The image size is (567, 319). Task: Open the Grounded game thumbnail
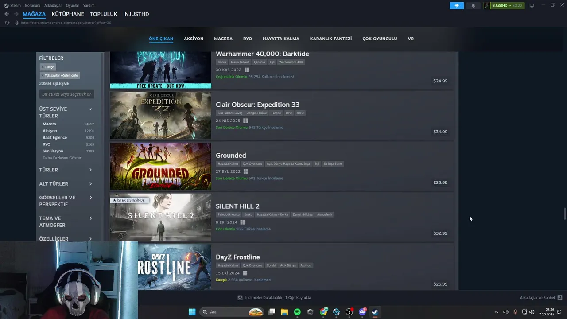(160, 166)
